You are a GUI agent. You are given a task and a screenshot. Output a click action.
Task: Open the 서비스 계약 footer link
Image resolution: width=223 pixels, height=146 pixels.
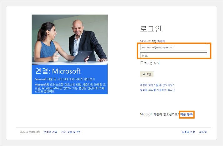tap(50, 132)
